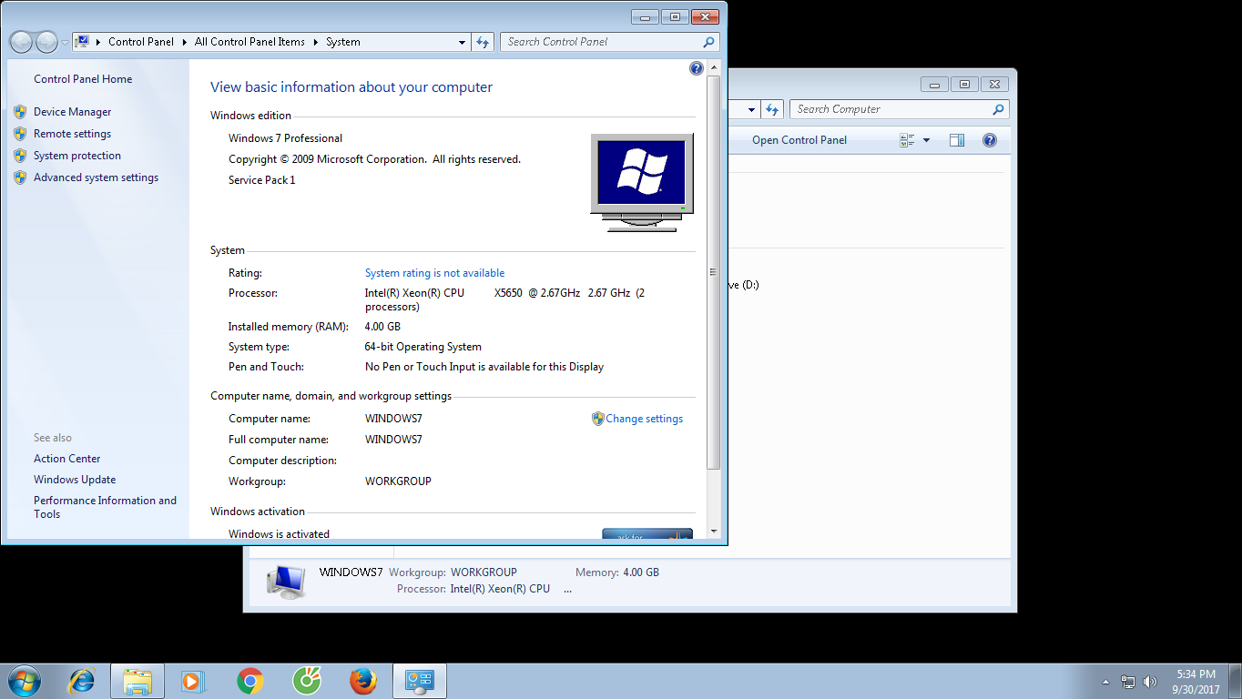The image size is (1242, 699).
Task: Click Change settings for computer name
Action: tap(644, 419)
